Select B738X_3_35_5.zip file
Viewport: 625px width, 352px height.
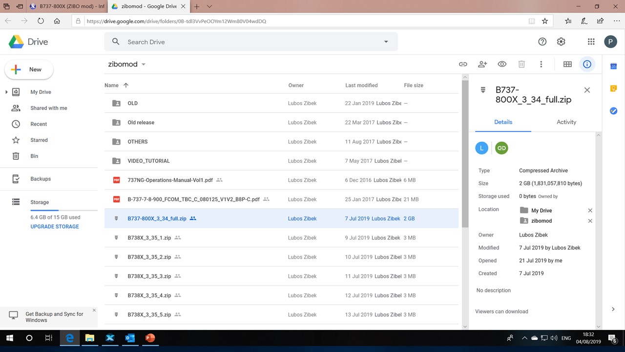click(281, 314)
